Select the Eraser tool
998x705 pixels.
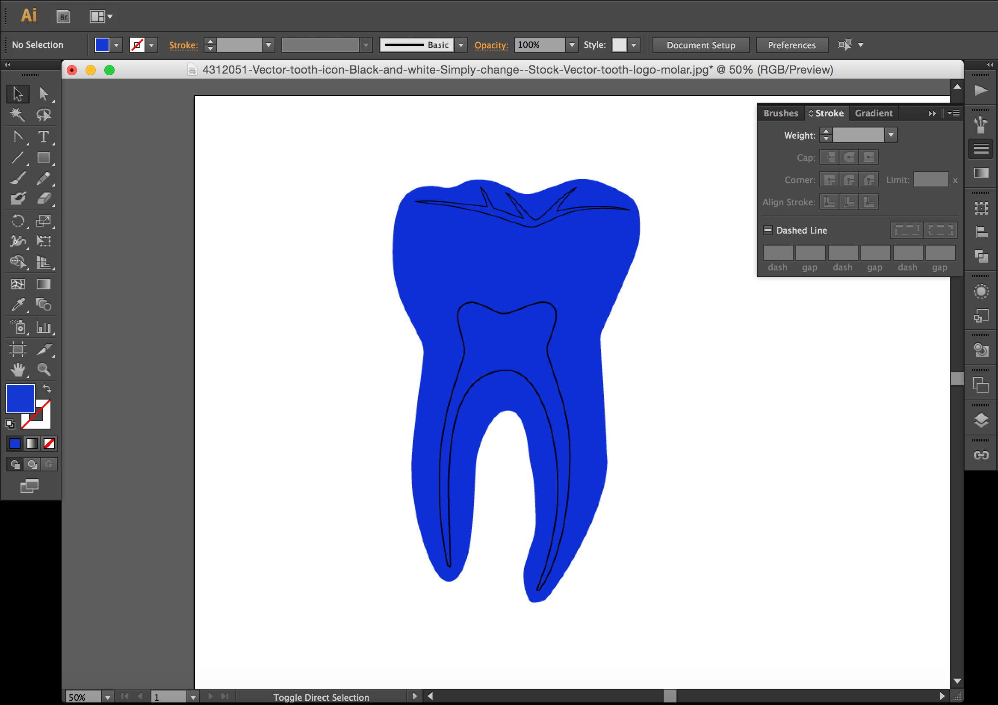point(44,199)
